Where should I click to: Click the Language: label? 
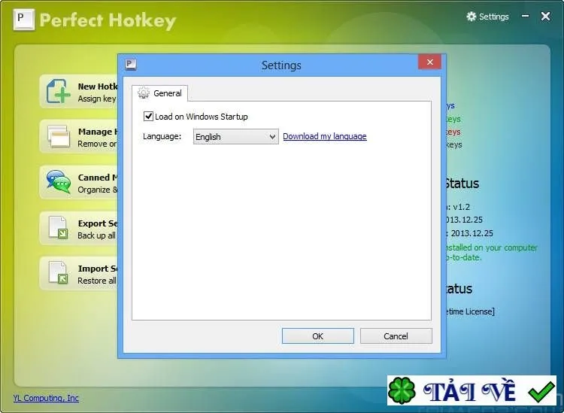point(162,136)
